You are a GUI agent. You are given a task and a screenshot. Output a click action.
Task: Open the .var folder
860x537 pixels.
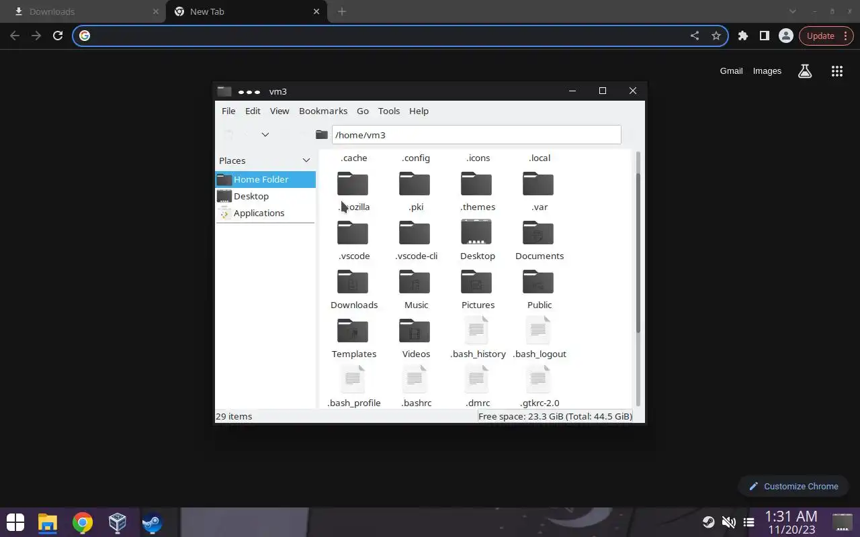538,185
